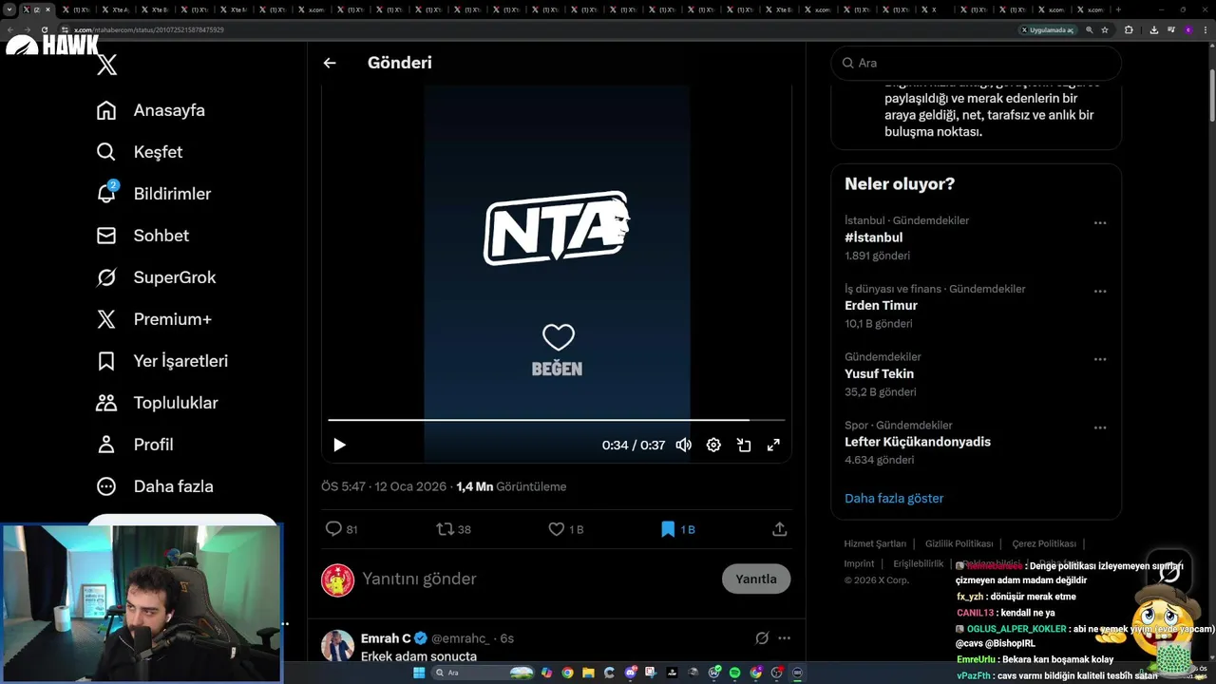Toggle picture-in-picture for video
This screenshot has width=1216, height=684.
(744, 445)
